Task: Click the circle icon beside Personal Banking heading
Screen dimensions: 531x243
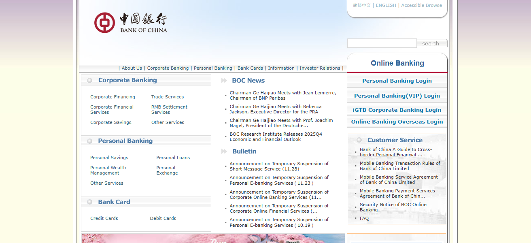Action: pos(89,141)
